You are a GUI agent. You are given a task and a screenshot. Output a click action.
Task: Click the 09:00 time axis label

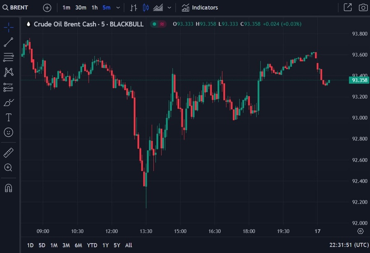tap(43, 231)
